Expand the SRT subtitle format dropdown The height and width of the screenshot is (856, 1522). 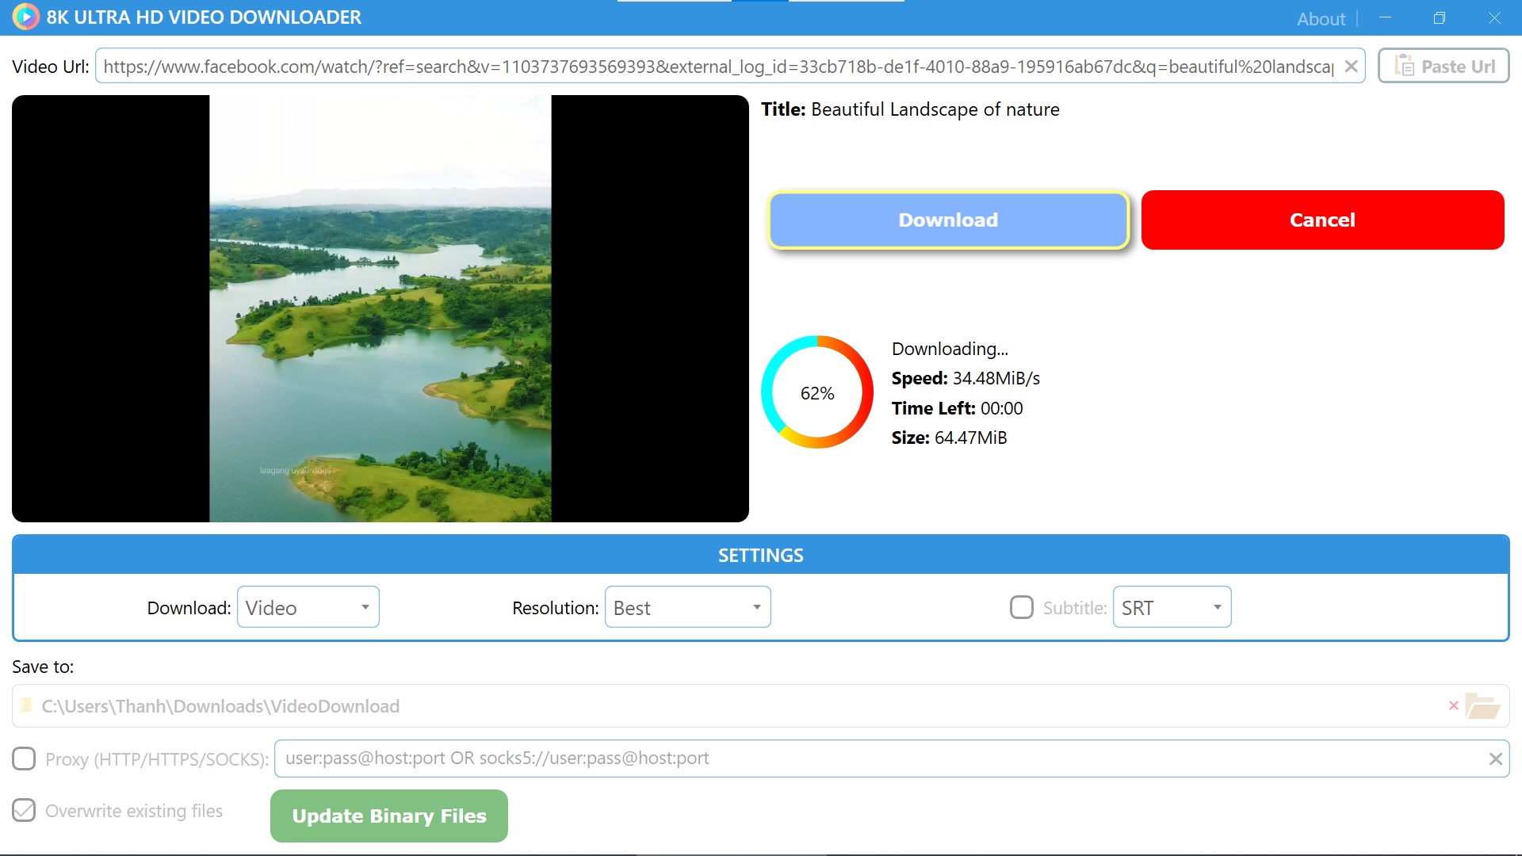pos(1171,607)
